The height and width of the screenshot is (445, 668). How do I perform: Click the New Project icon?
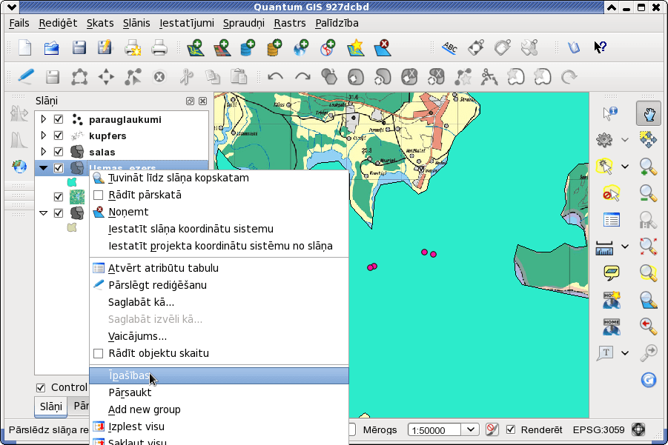tap(25, 47)
